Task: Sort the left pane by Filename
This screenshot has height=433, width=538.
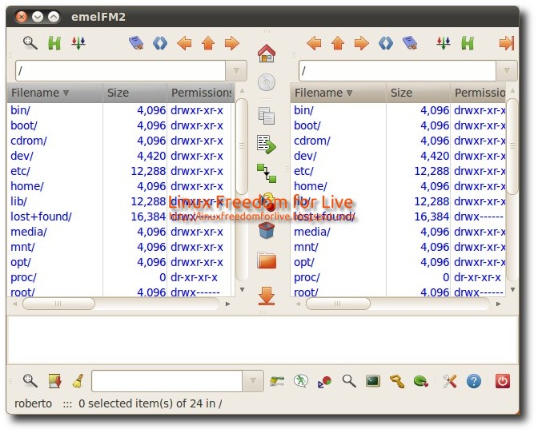Action: (55, 93)
